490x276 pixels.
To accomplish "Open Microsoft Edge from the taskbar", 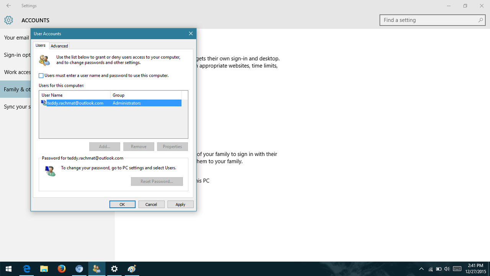I will 26,269.
